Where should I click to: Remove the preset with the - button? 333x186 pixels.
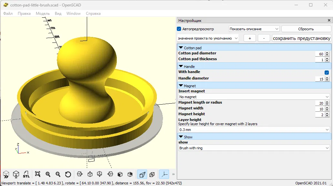[x=264, y=38]
